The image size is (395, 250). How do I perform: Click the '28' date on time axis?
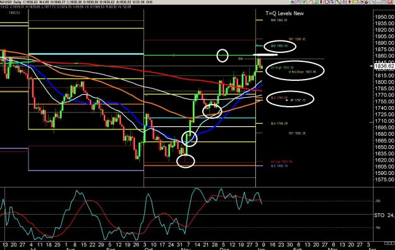coord(214,245)
